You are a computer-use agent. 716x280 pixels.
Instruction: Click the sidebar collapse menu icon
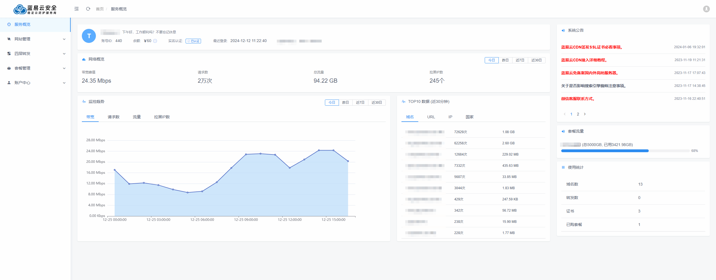[77, 9]
